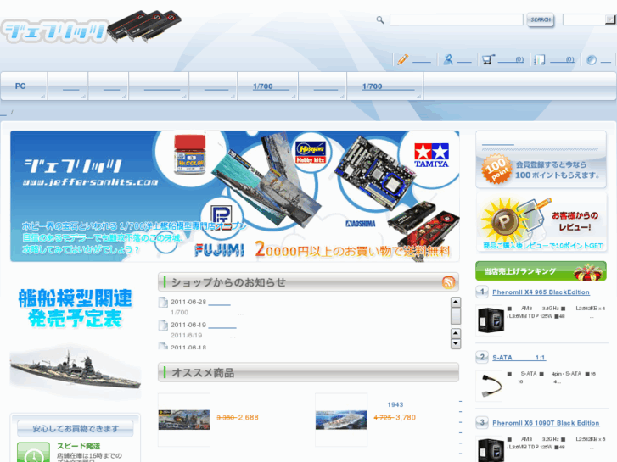Open the navigation tab right after PC

coord(67,86)
